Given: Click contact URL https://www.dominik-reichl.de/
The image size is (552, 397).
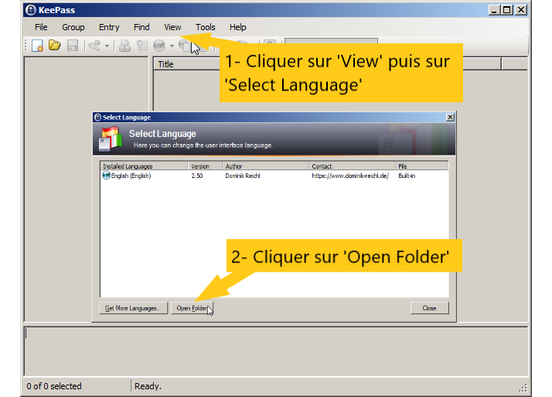Looking at the screenshot, I should click(x=350, y=176).
